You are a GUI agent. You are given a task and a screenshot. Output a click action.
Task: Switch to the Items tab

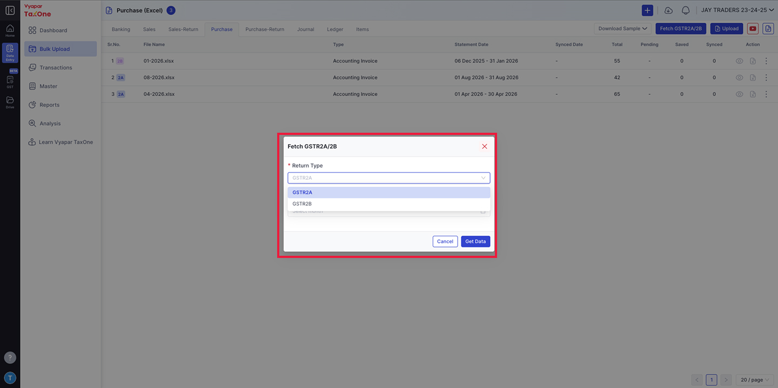[363, 29]
